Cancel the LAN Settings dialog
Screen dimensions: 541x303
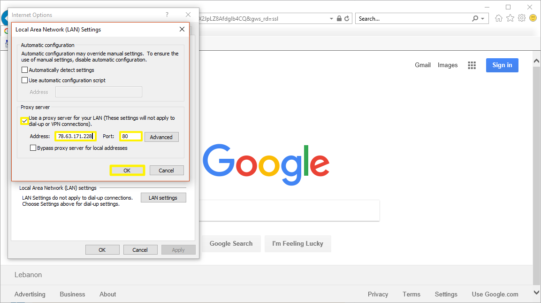(x=166, y=171)
